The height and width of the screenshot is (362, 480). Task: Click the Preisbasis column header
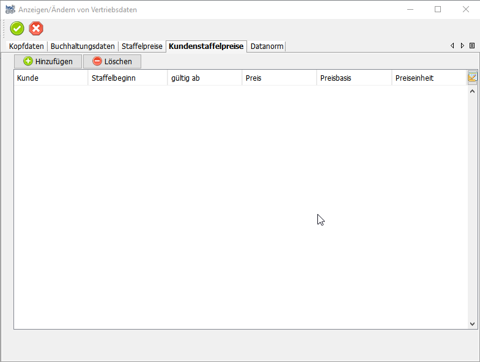click(353, 78)
